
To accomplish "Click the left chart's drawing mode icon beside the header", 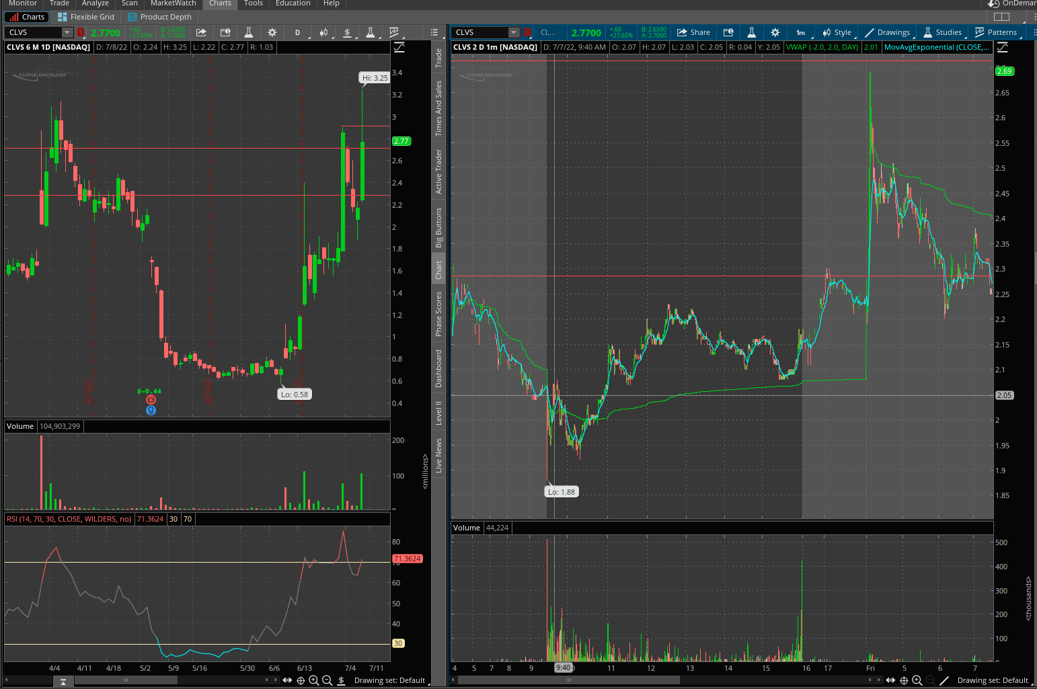I will (399, 47).
